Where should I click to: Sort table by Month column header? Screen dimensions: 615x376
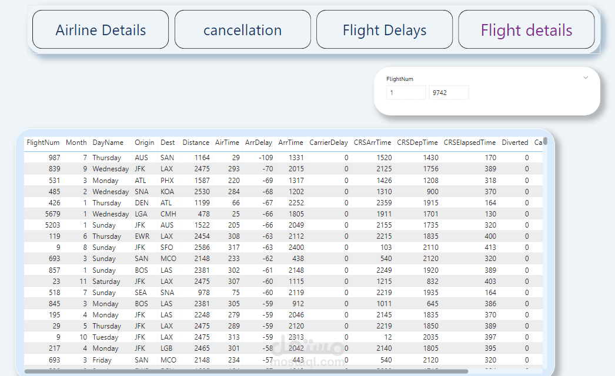76,143
